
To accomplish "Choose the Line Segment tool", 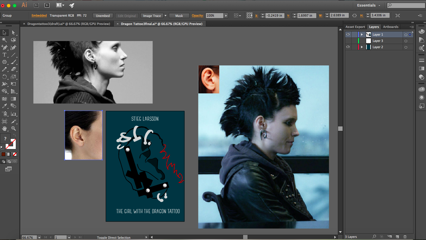I will [13, 55].
